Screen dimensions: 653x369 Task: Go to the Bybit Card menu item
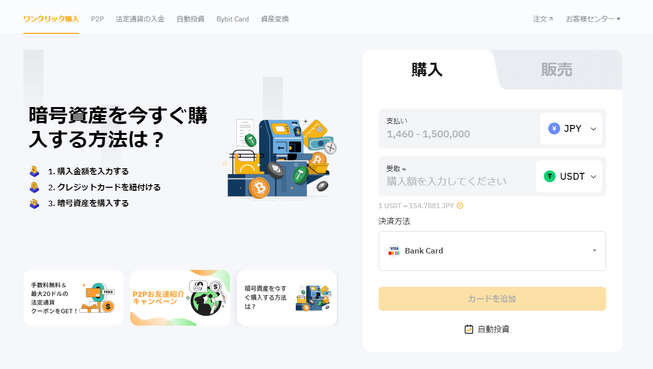(x=232, y=19)
